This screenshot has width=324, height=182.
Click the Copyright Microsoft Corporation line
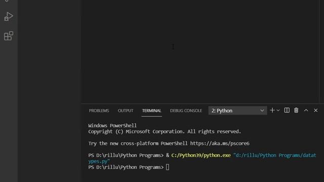click(165, 131)
